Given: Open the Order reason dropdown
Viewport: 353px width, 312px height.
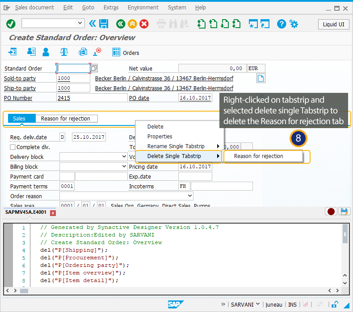Looking at the screenshot, I should [190, 196].
